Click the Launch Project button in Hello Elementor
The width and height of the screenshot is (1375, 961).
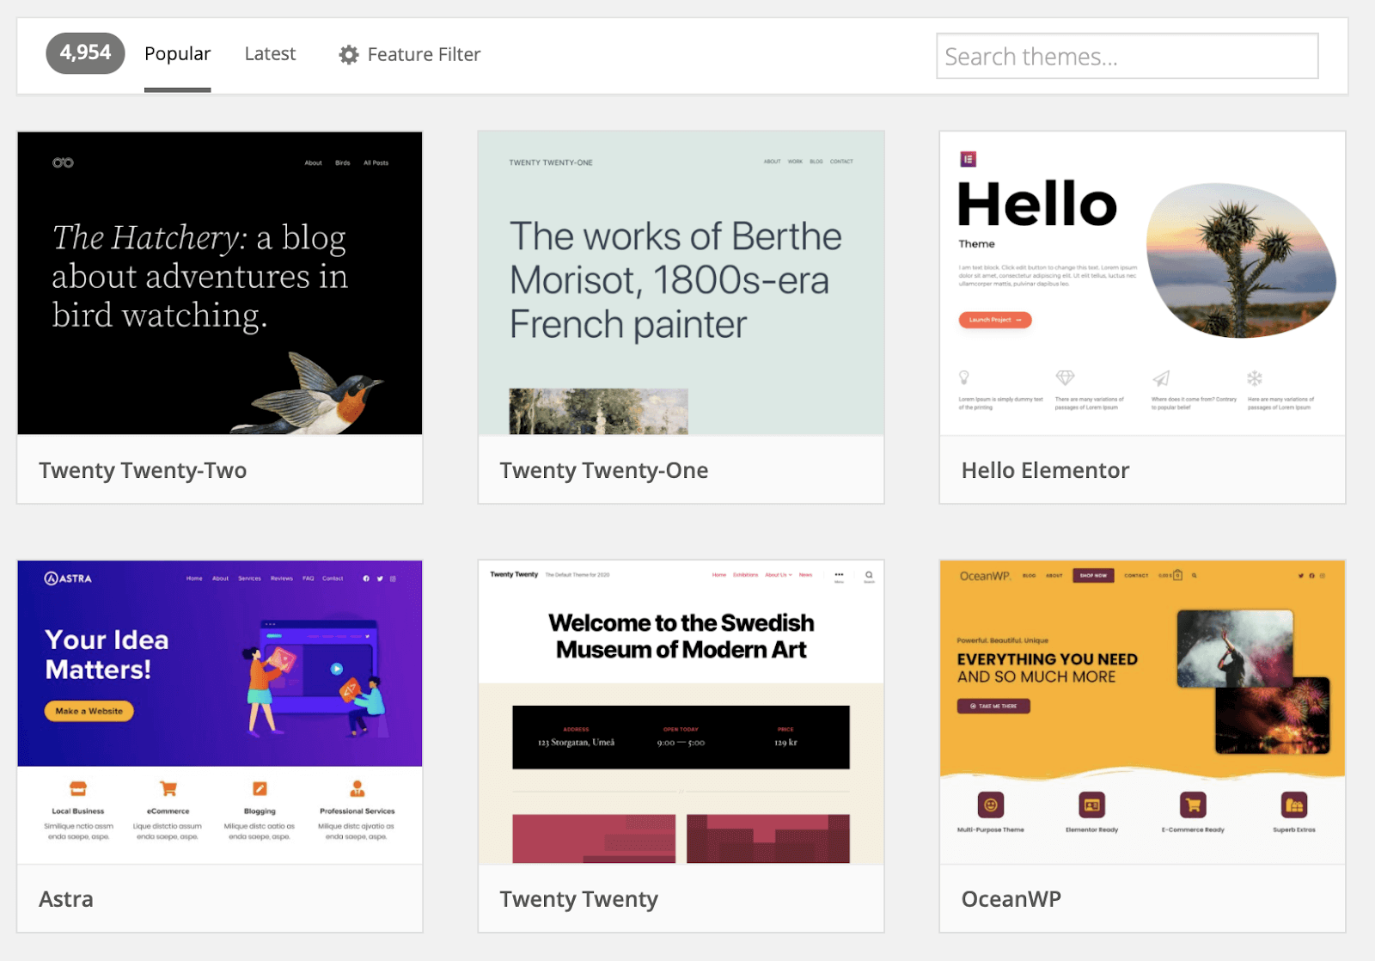[994, 320]
